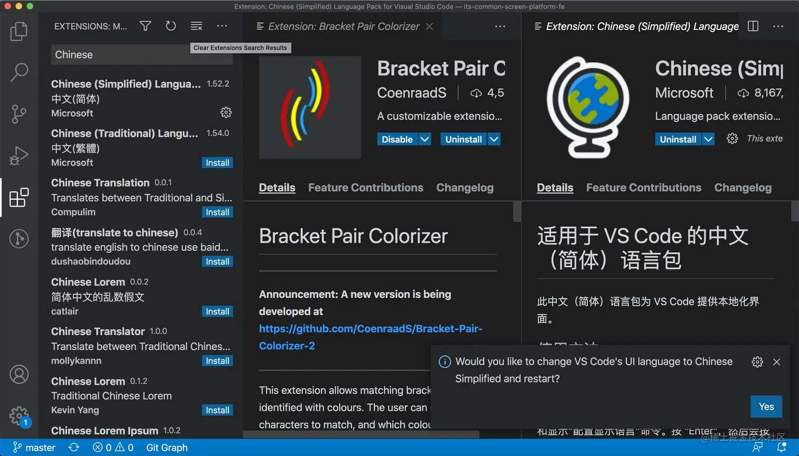Install 翻译(translate to chinese) extension
Image resolution: width=799 pixels, height=456 pixels.
point(217,262)
